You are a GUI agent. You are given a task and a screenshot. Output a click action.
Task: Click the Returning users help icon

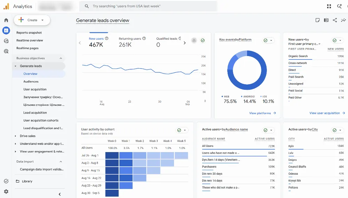point(144,38)
